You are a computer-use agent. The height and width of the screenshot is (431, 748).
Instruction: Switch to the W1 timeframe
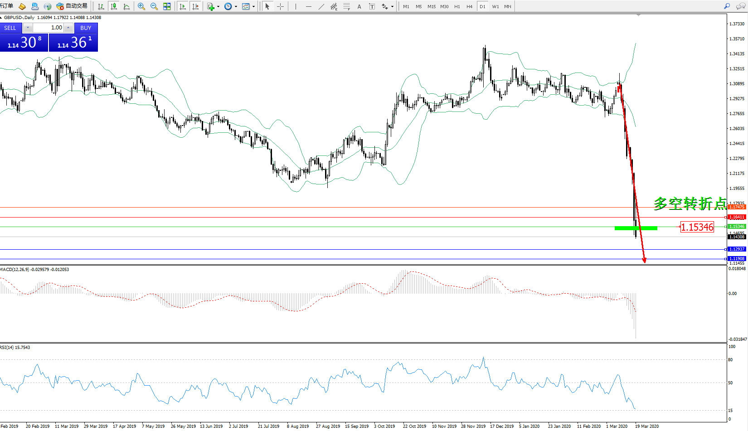[495, 6]
